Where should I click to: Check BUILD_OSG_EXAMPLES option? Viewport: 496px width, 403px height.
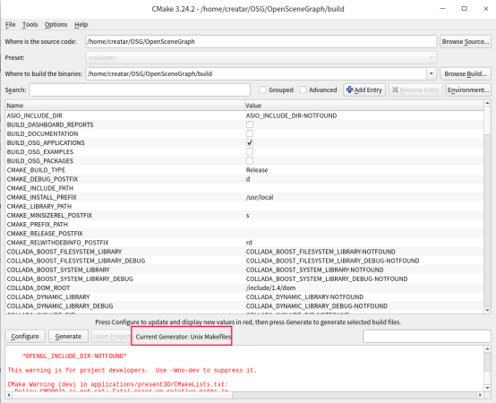250,152
